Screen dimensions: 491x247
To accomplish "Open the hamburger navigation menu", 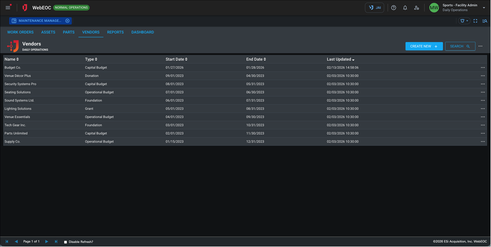I will pyautogui.click(x=8, y=8).
